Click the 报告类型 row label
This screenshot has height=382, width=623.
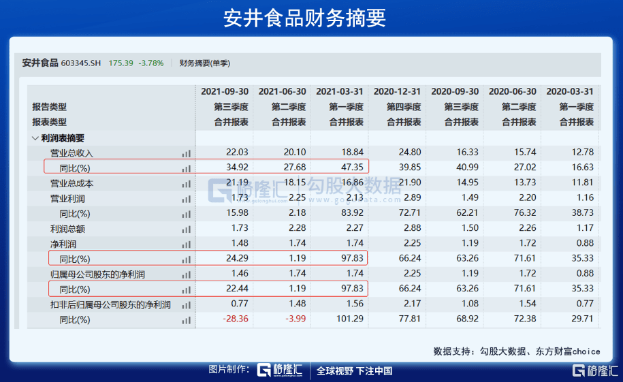pos(49,107)
